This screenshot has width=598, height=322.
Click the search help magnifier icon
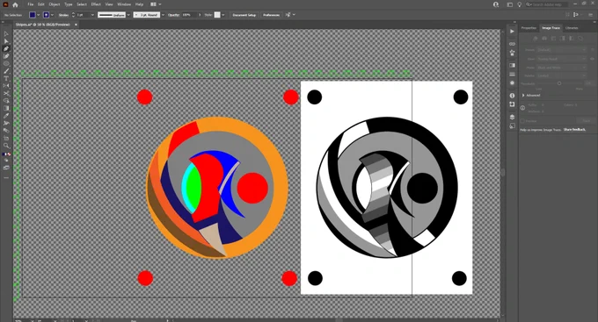[529, 4]
